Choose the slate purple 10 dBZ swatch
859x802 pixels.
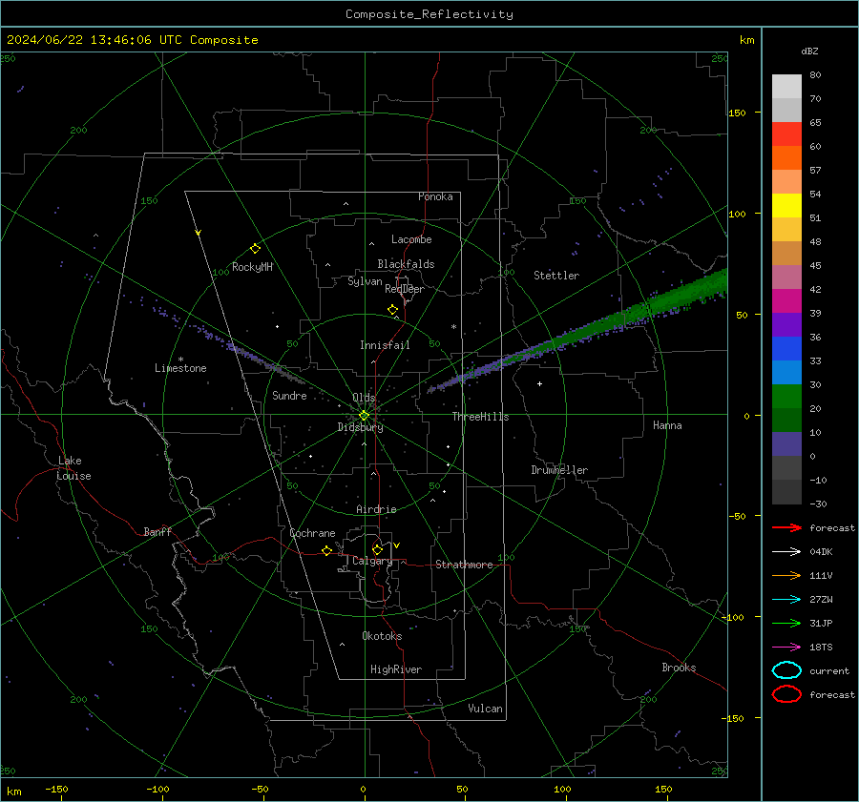786,443
